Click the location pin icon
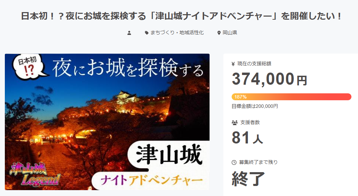This screenshot has height=196, width=358. tap(219, 33)
